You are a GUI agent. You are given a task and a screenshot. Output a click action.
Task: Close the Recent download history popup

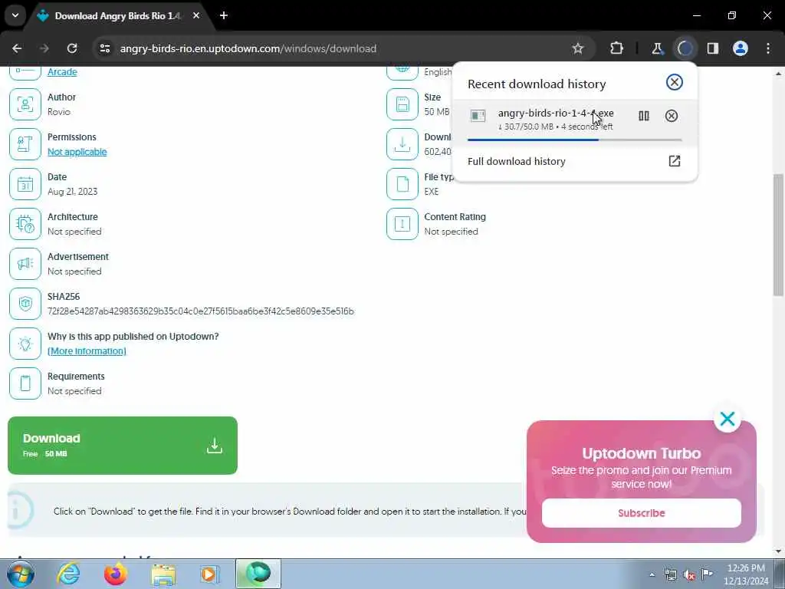(675, 82)
